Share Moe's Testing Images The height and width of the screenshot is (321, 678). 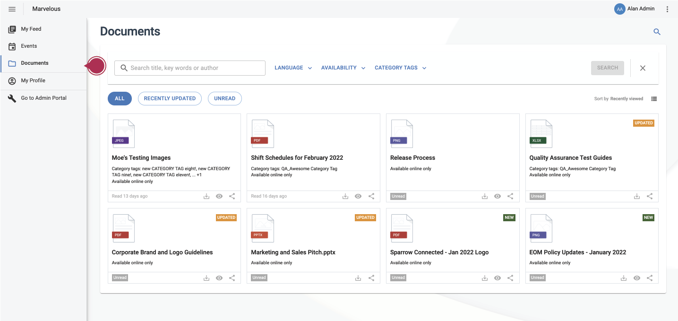tap(232, 196)
